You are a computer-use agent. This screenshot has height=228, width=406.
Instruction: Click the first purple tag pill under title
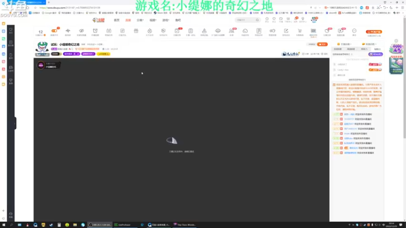click(72, 54)
